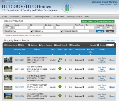The height and width of the screenshot is (101, 119).
Task: Click Email Search envelope icon
Action: pos(55,45)
